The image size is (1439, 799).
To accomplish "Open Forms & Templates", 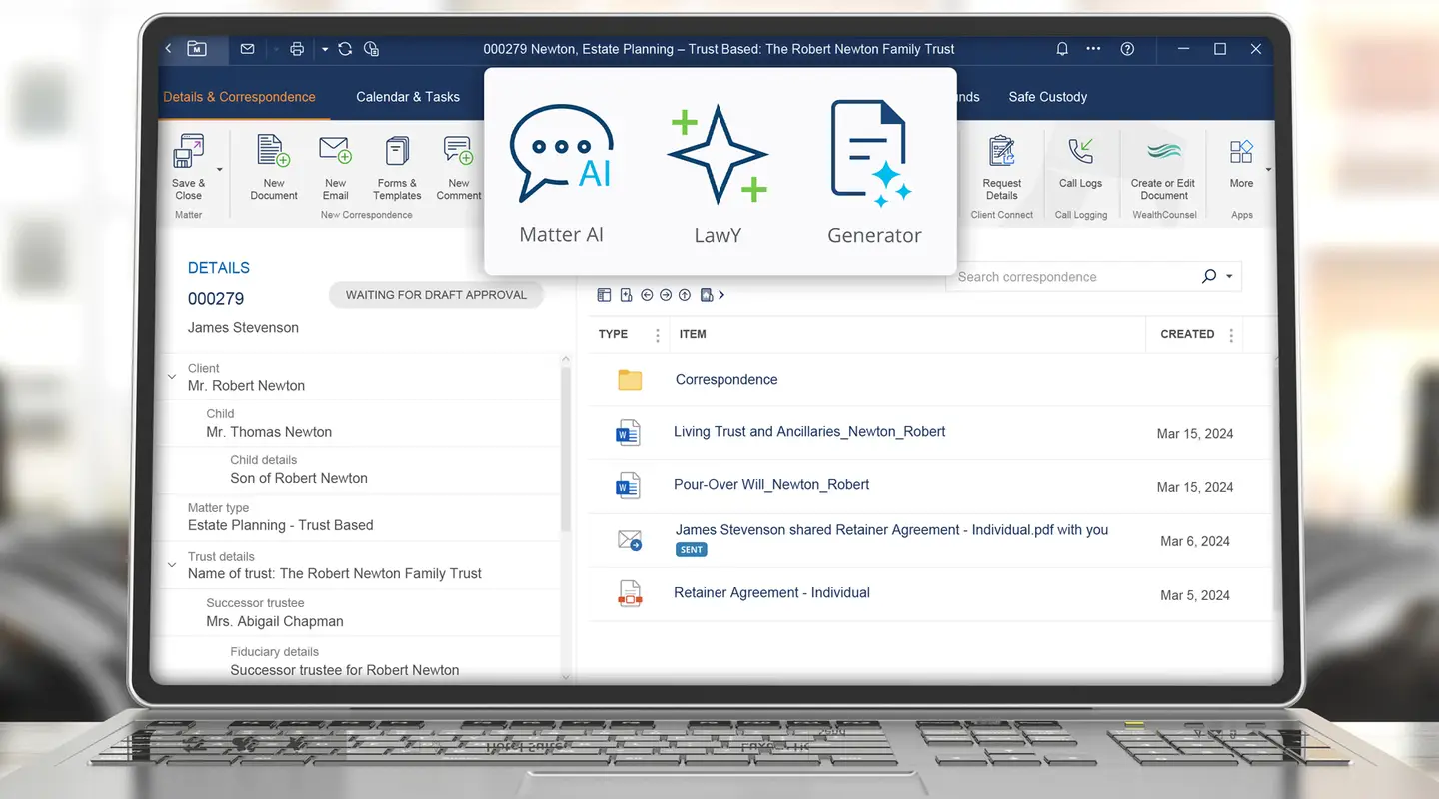I will point(397,168).
